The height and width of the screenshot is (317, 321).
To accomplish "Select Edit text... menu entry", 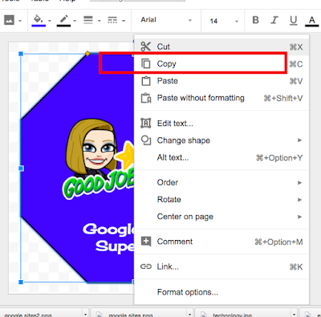I will 221,124.
